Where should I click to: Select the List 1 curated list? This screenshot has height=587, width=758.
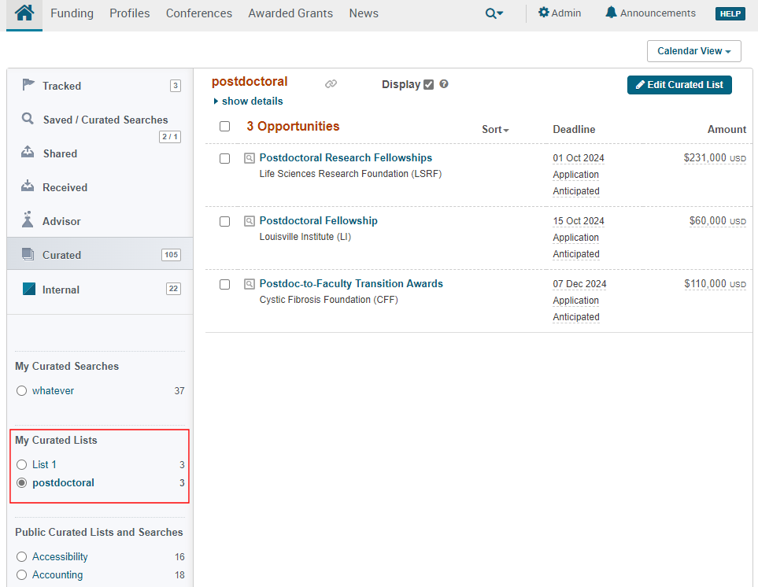point(22,465)
